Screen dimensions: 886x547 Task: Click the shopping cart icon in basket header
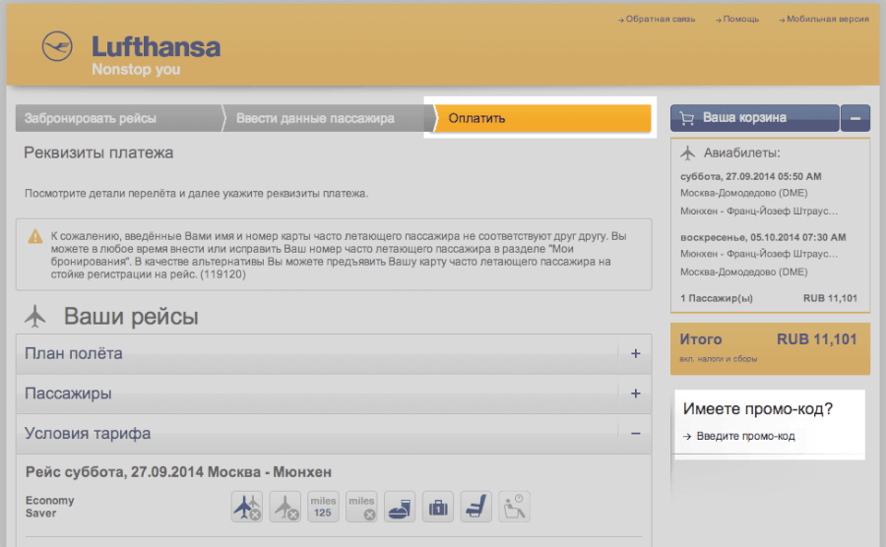[x=687, y=118]
